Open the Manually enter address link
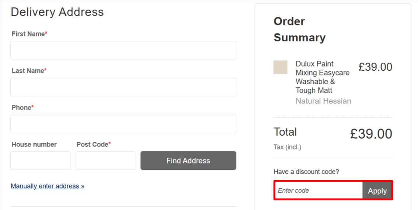This screenshot has width=418, height=210. pos(48,186)
